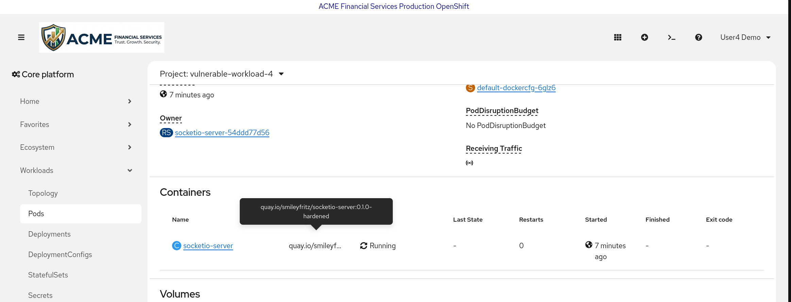
Task: Expand the Home navigation section
Action: pyautogui.click(x=76, y=101)
